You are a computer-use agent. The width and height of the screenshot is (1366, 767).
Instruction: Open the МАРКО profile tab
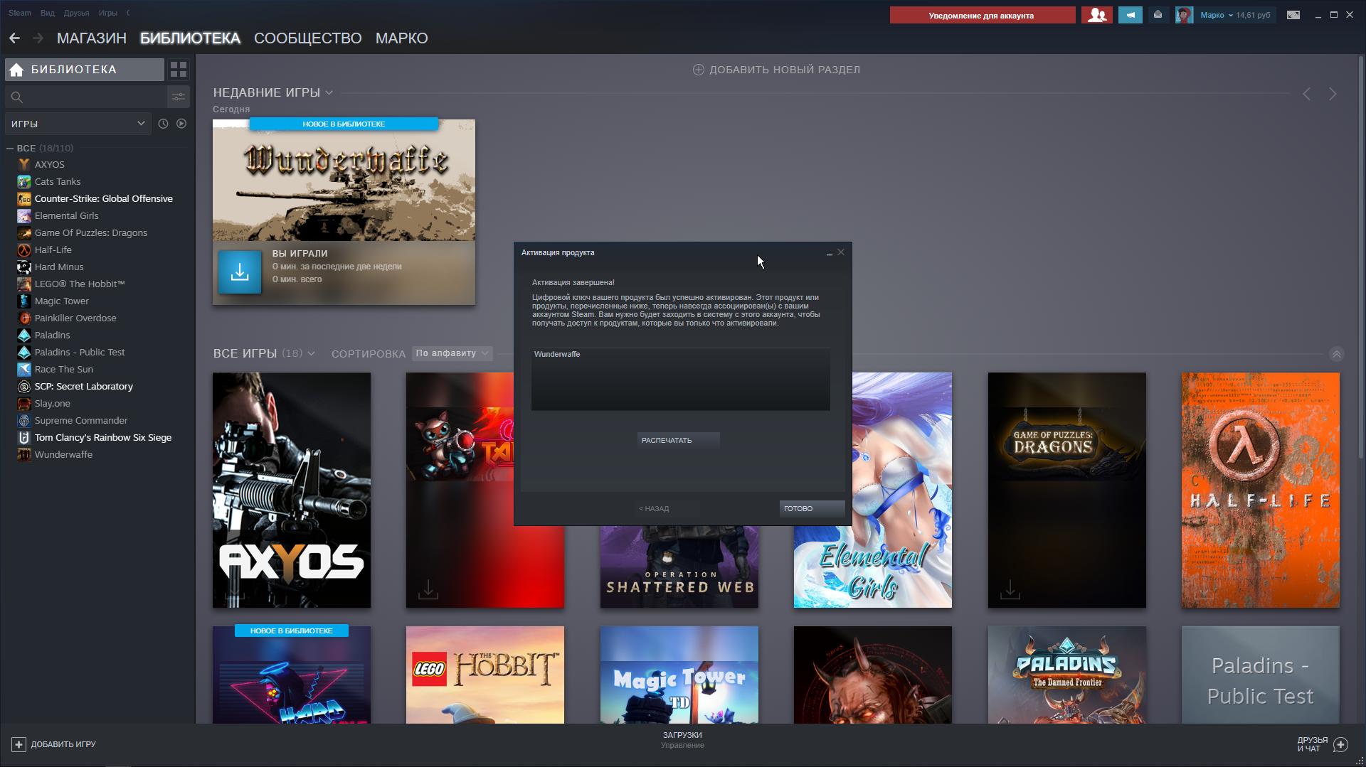(x=401, y=38)
